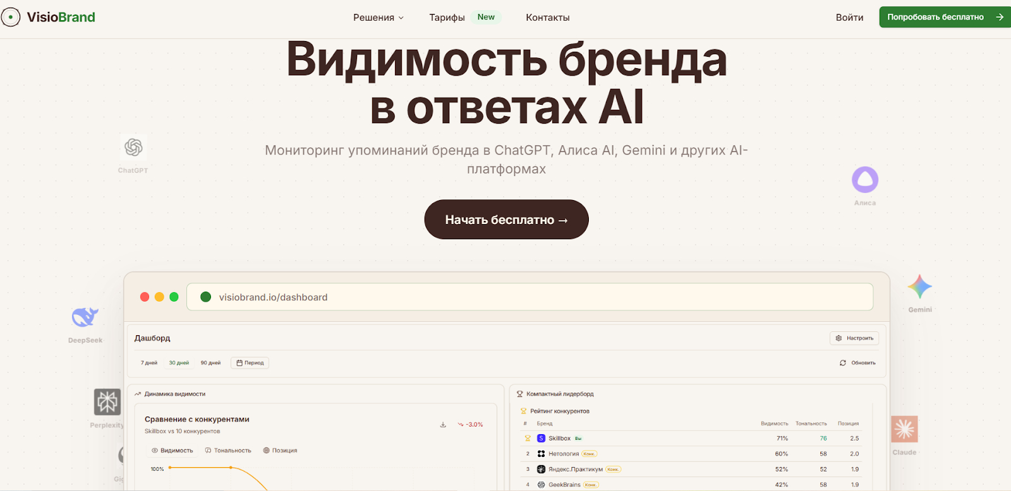Viewport: 1011px width, 491px height.
Task: Switch chart to Позиция metric
Action: (x=280, y=451)
